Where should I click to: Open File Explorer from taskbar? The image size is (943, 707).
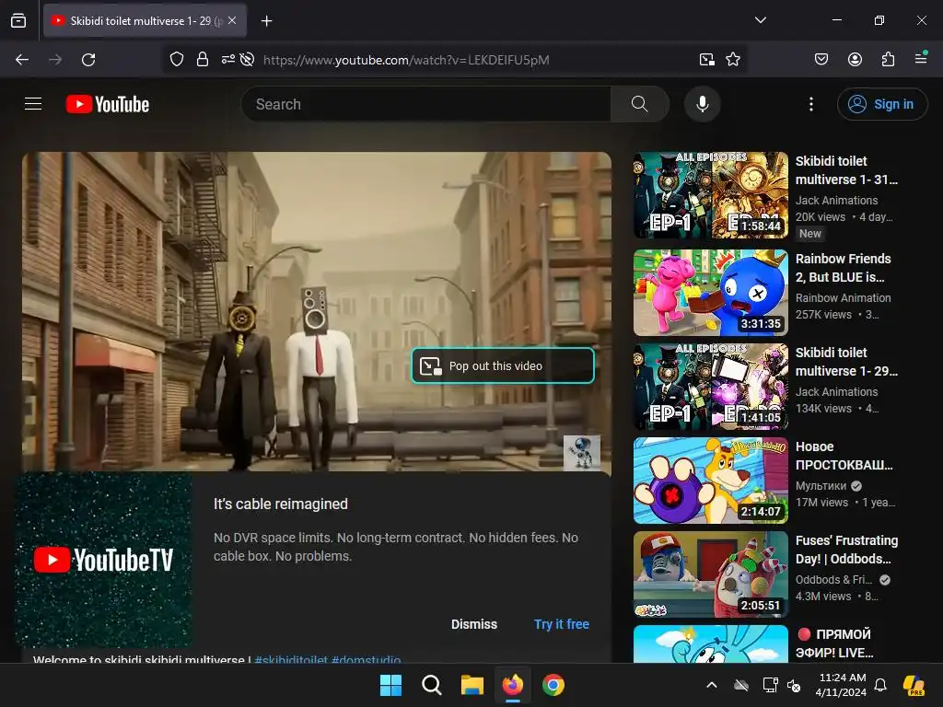(472, 685)
